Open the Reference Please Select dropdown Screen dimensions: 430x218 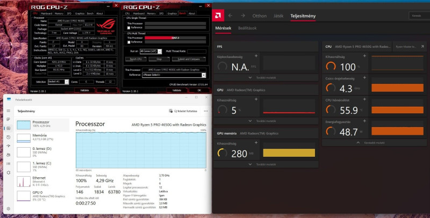point(174,75)
